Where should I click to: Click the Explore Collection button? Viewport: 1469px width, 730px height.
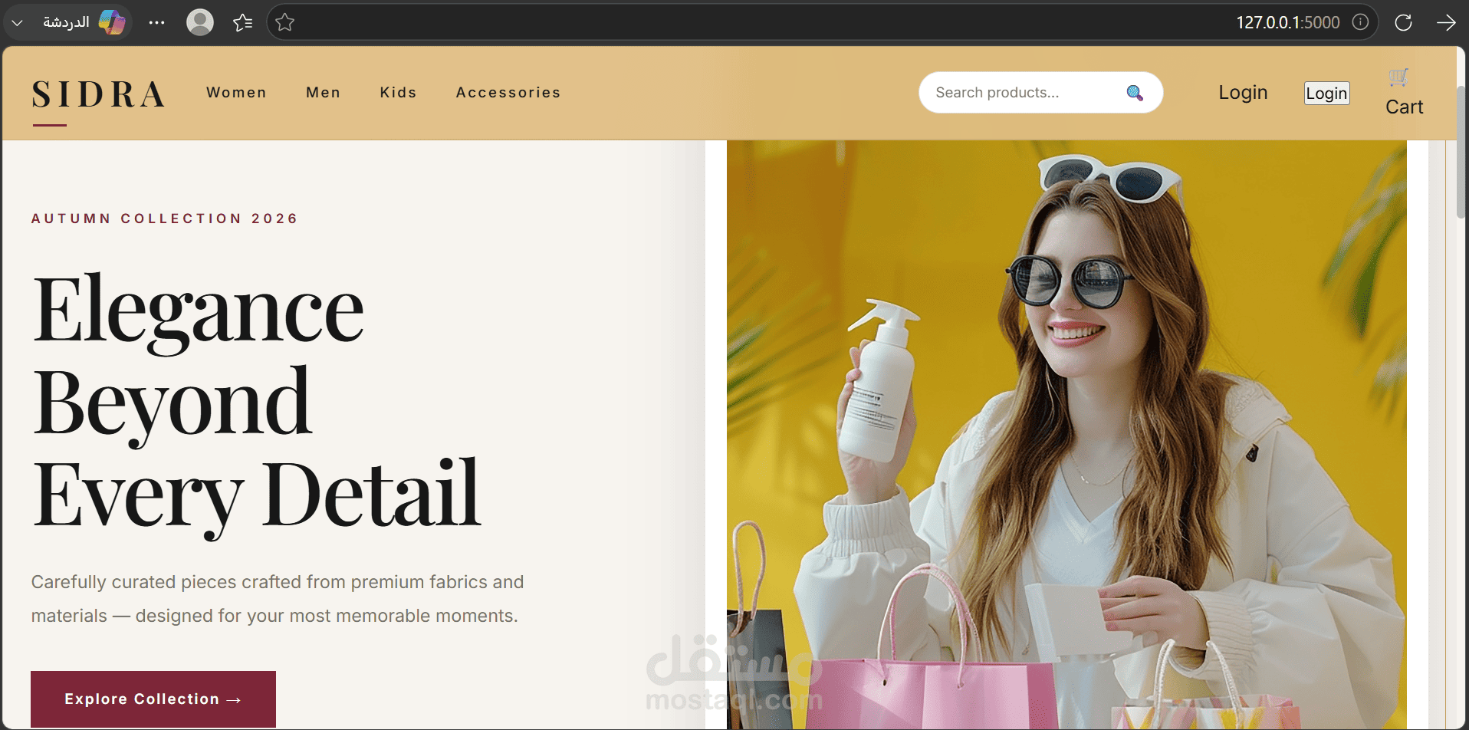(x=153, y=699)
